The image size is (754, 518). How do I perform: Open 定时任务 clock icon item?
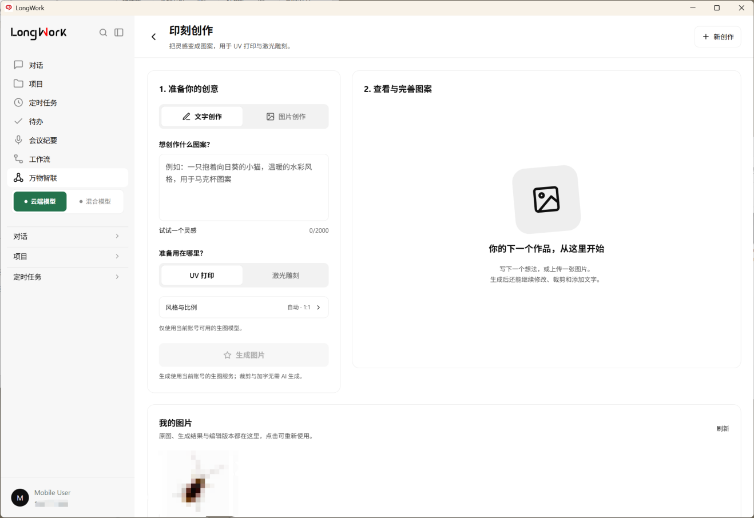pyautogui.click(x=18, y=103)
